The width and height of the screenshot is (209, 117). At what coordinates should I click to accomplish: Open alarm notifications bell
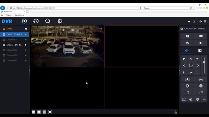point(189,21)
